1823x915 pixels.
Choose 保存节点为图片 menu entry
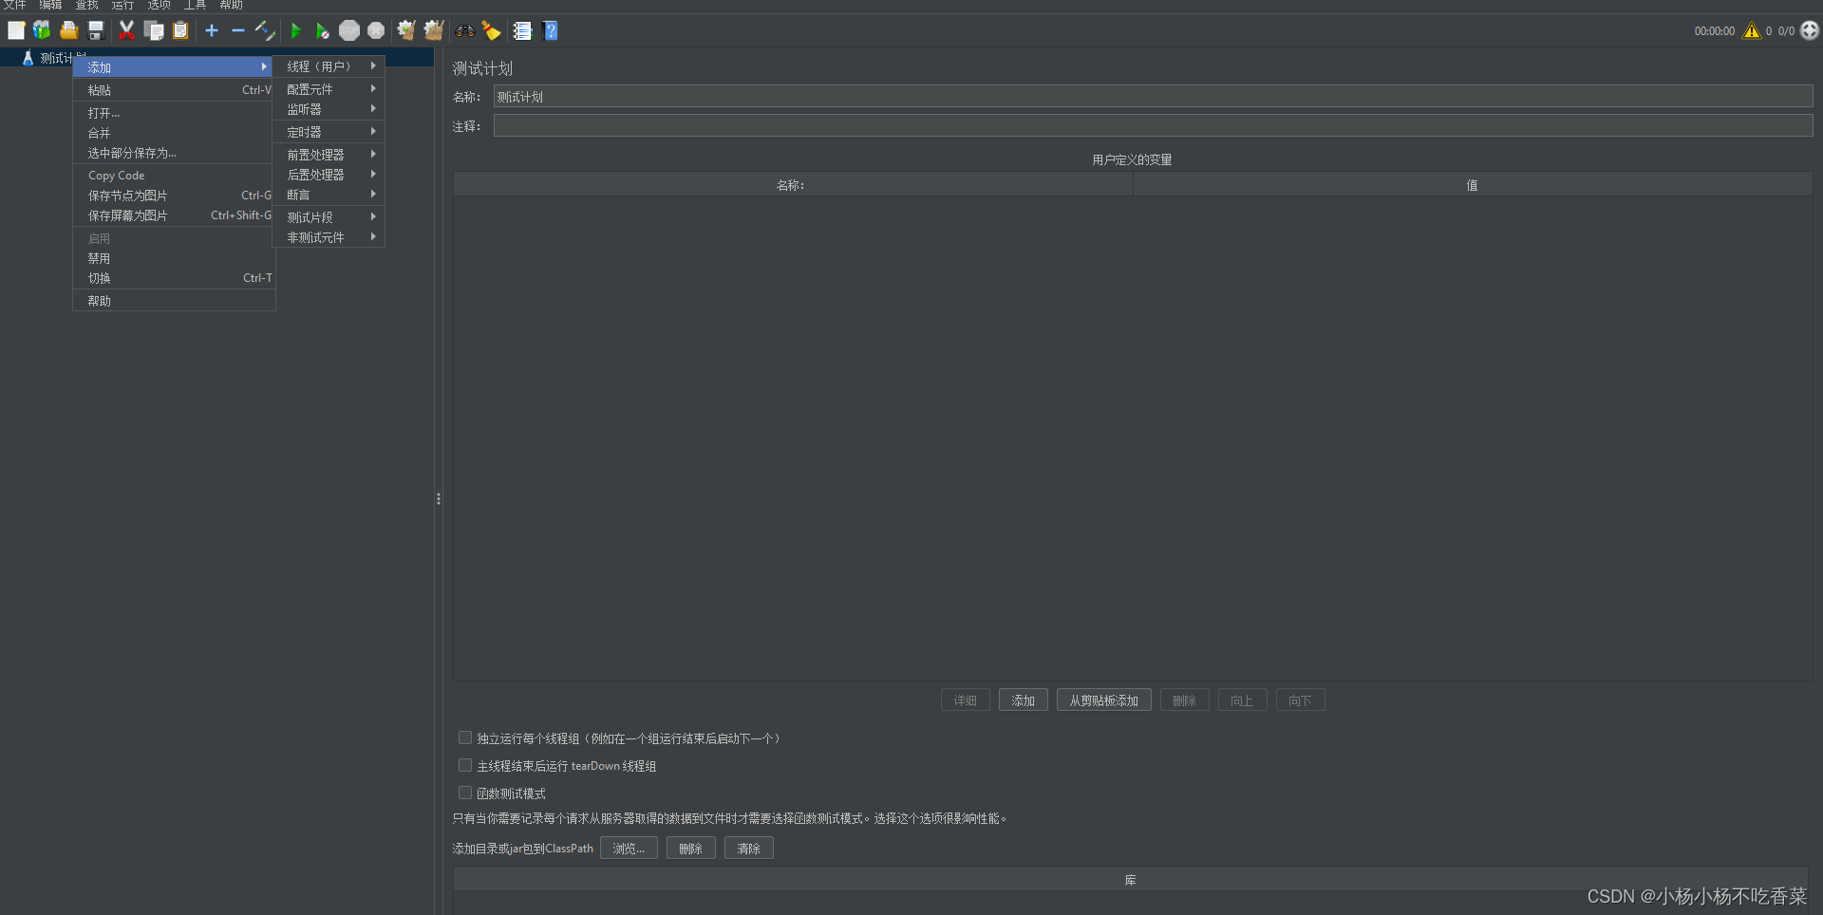point(174,196)
